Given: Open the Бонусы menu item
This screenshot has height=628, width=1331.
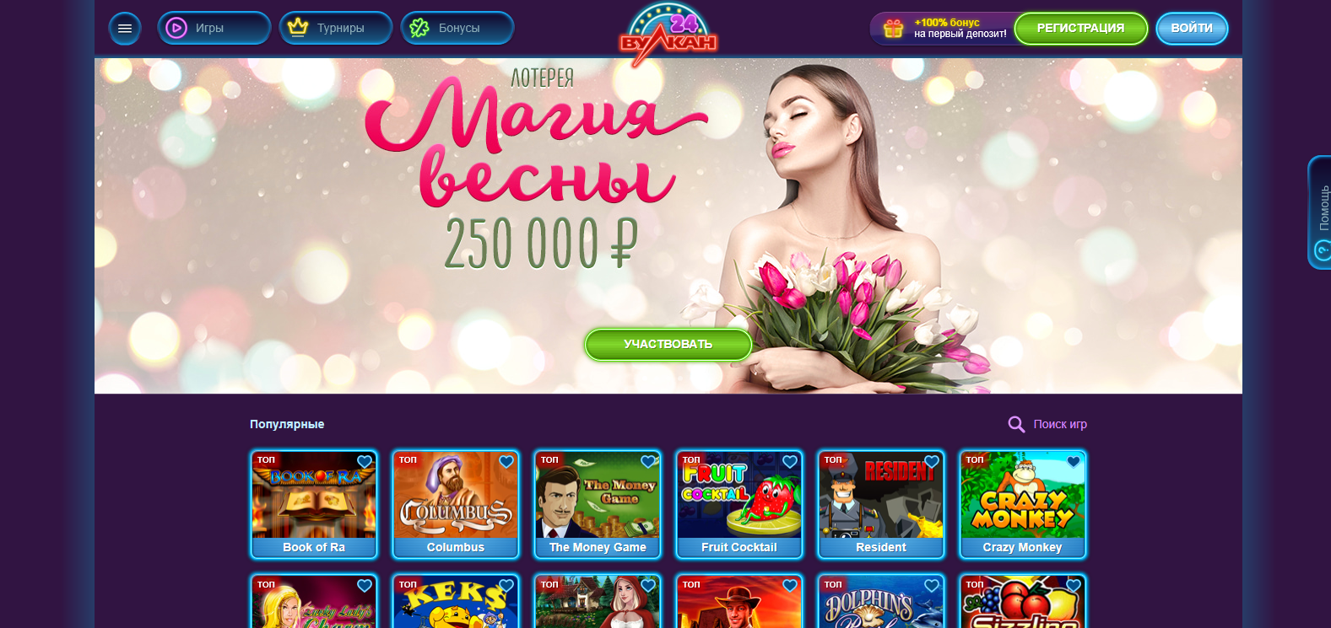Looking at the screenshot, I should click(x=457, y=28).
